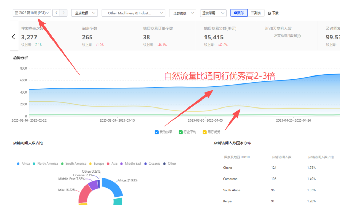
Task: Click the help icon beside 不支持周月数据
Action: pyautogui.click(x=299, y=36)
